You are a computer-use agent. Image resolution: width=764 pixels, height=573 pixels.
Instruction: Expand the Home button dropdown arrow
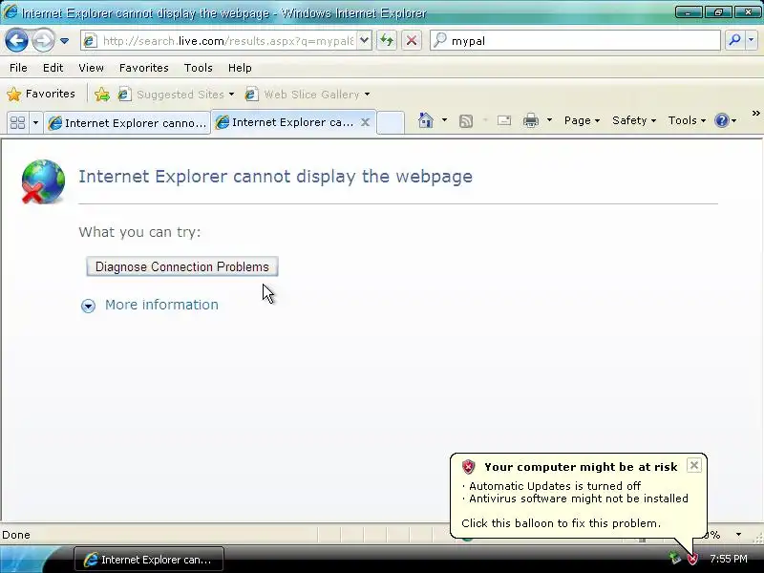(444, 120)
